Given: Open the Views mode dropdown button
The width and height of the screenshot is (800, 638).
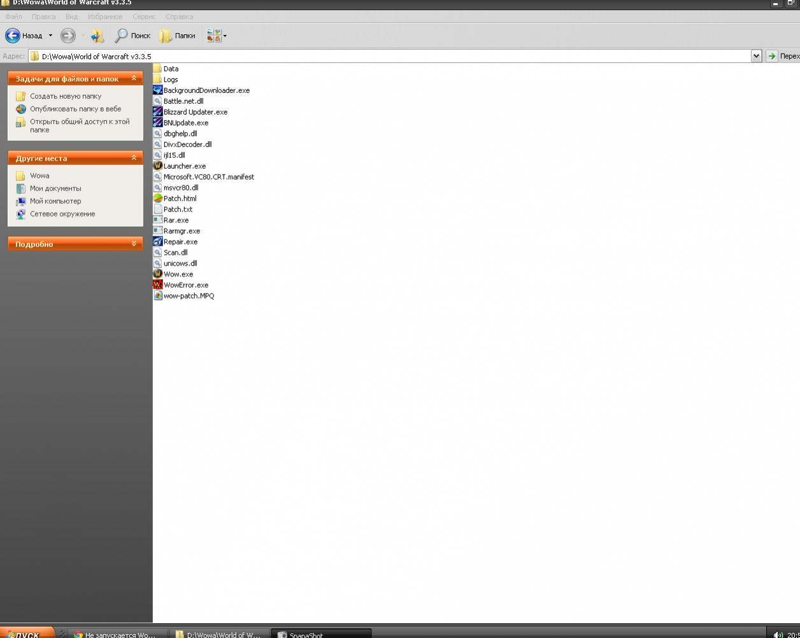Looking at the screenshot, I should pyautogui.click(x=217, y=36).
